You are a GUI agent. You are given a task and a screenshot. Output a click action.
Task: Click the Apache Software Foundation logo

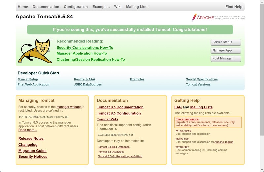tap(218, 18)
